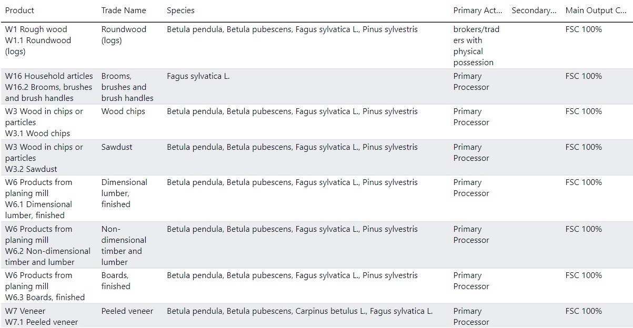Select brokers/traders with physical possession cell
The width and height of the screenshot is (633, 328).
(476, 46)
